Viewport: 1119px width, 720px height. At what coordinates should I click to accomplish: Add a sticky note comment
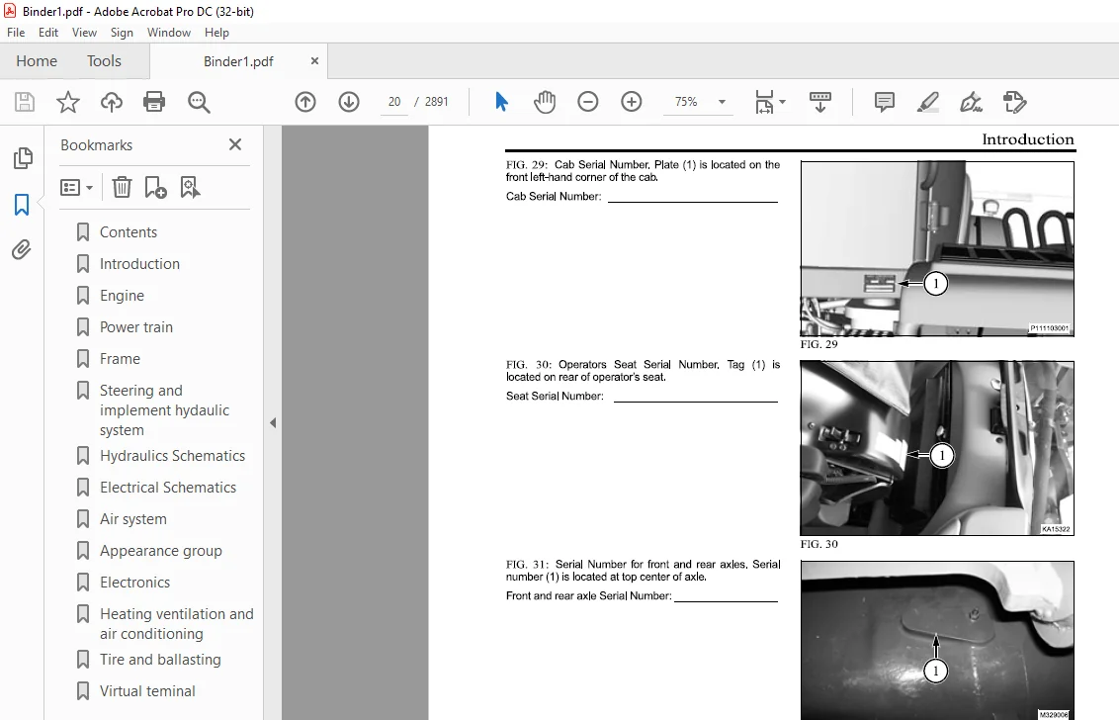point(884,102)
